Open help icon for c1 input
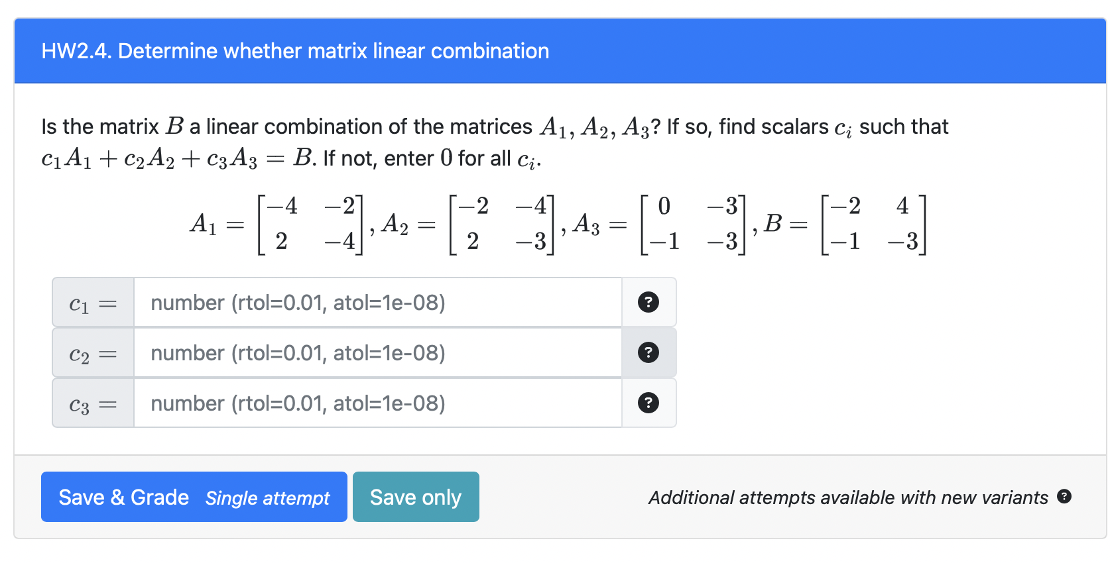 click(x=648, y=302)
